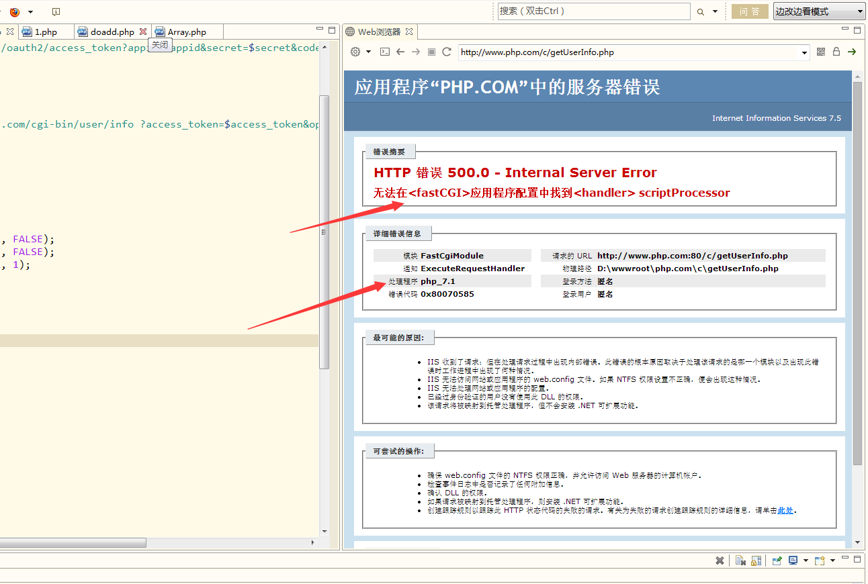Image resolution: width=868 pixels, height=584 pixels.
Task: Click the display selected console monitor icon
Action: 793,561
